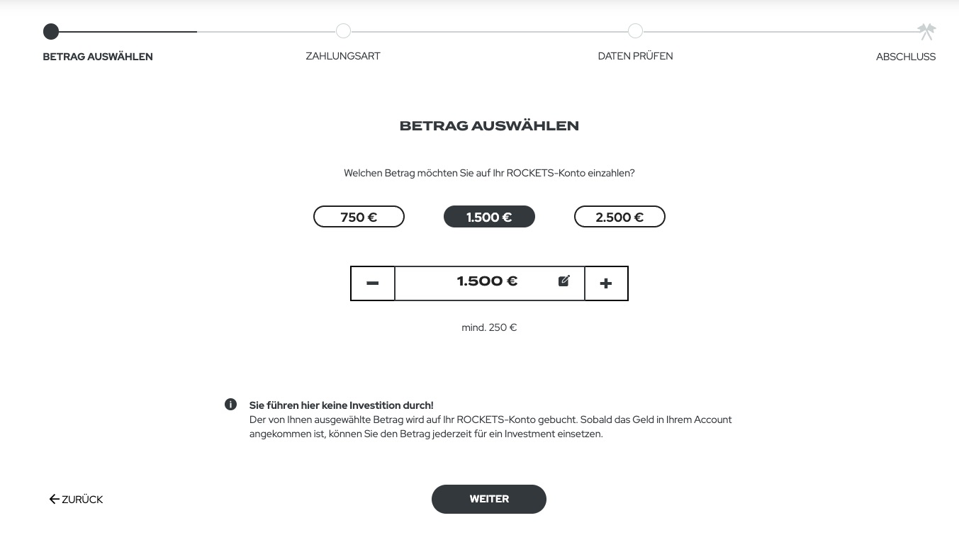Click the 'mind. 250 €' minimum hint
The width and height of the screenshot is (959, 552).
[489, 327]
